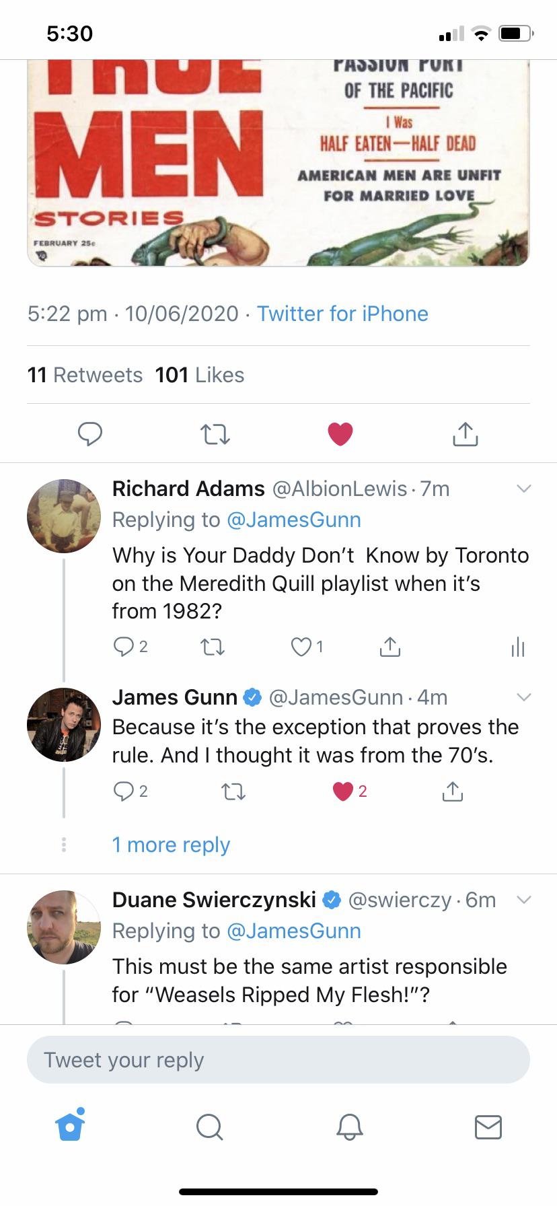Viewport: 557px width, 1206px height.
Task: Tap the Tweet your reply field
Action: [278, 1059]
